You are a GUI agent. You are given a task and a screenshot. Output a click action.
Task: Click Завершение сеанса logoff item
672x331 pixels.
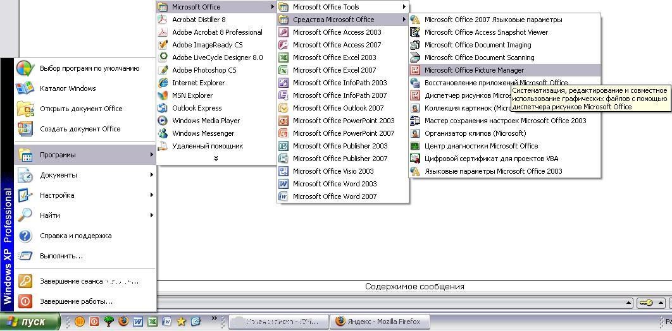point(85,281)
